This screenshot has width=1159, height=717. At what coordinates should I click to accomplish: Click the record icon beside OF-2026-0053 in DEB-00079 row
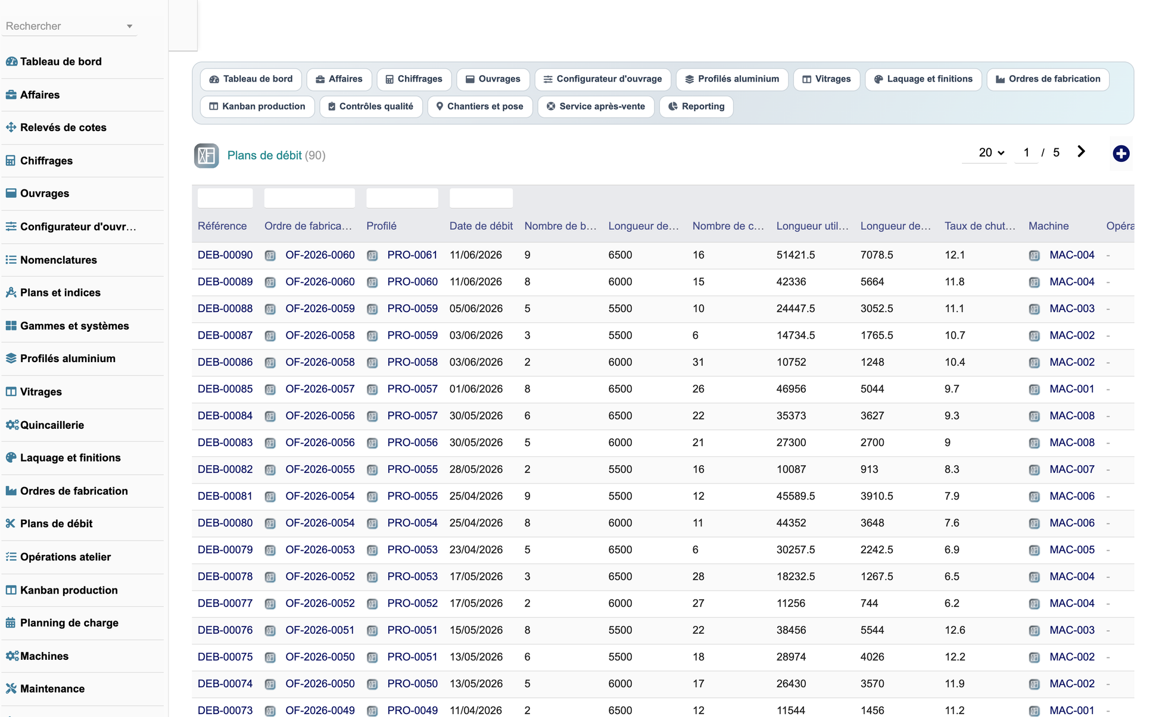coord(270,550)
